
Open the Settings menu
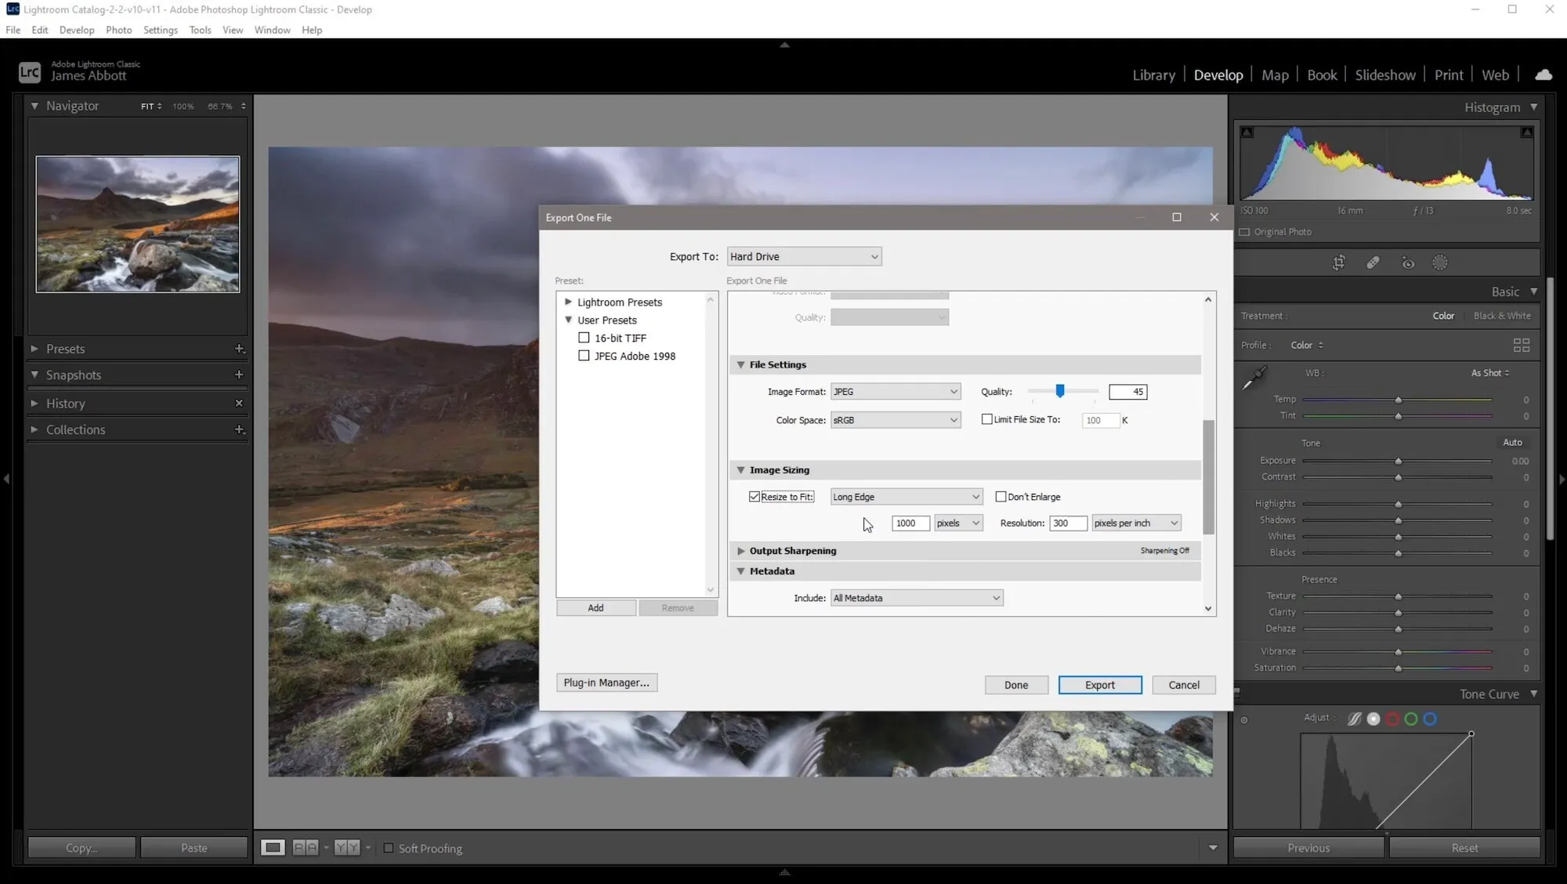point(161,30)
